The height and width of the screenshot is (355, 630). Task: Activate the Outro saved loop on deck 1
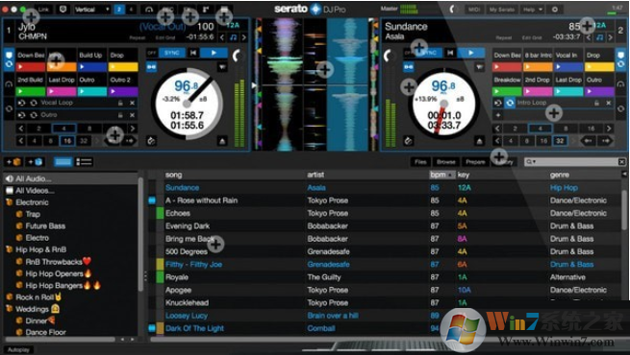[34, 115]
